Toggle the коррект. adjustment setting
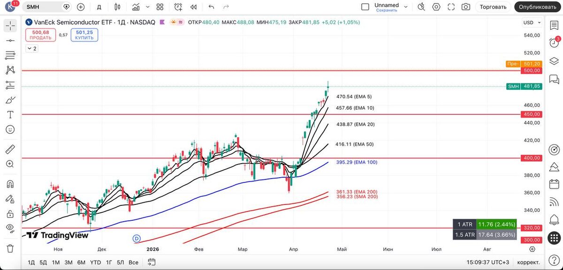 [x=528, y=262]
